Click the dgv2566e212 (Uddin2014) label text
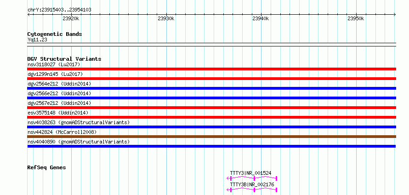Image resolution: width=409 pixels, height=195 pixels. point(59,93)
